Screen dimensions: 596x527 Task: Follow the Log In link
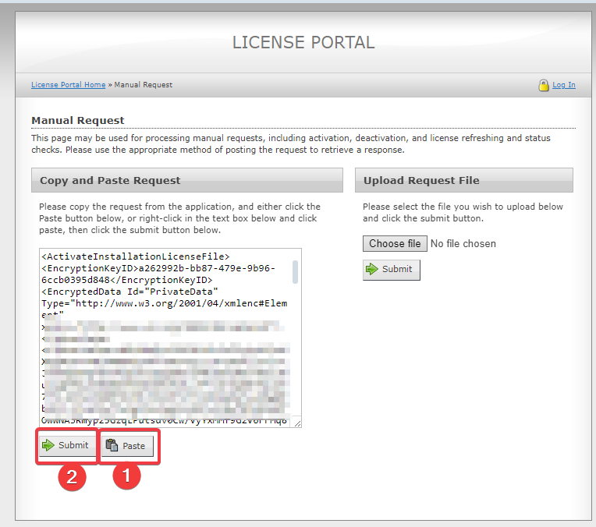coord(563,85)
